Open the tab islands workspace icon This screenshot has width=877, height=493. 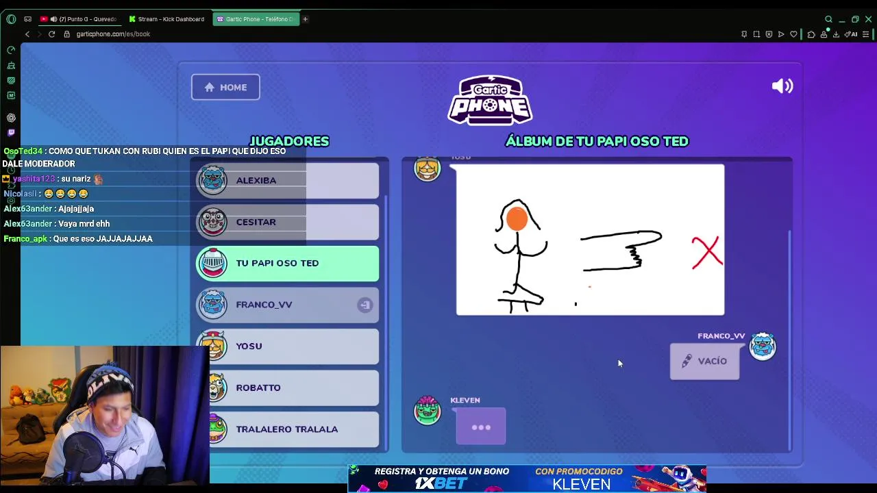(x=27, y=19)
